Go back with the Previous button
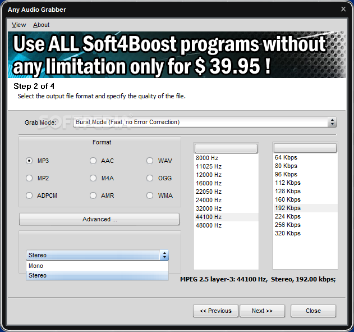 point(216,311)
